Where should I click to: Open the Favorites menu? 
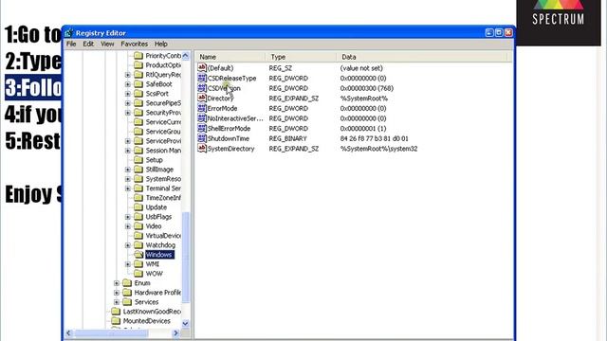pyautogui.click(x=134, y=45)
